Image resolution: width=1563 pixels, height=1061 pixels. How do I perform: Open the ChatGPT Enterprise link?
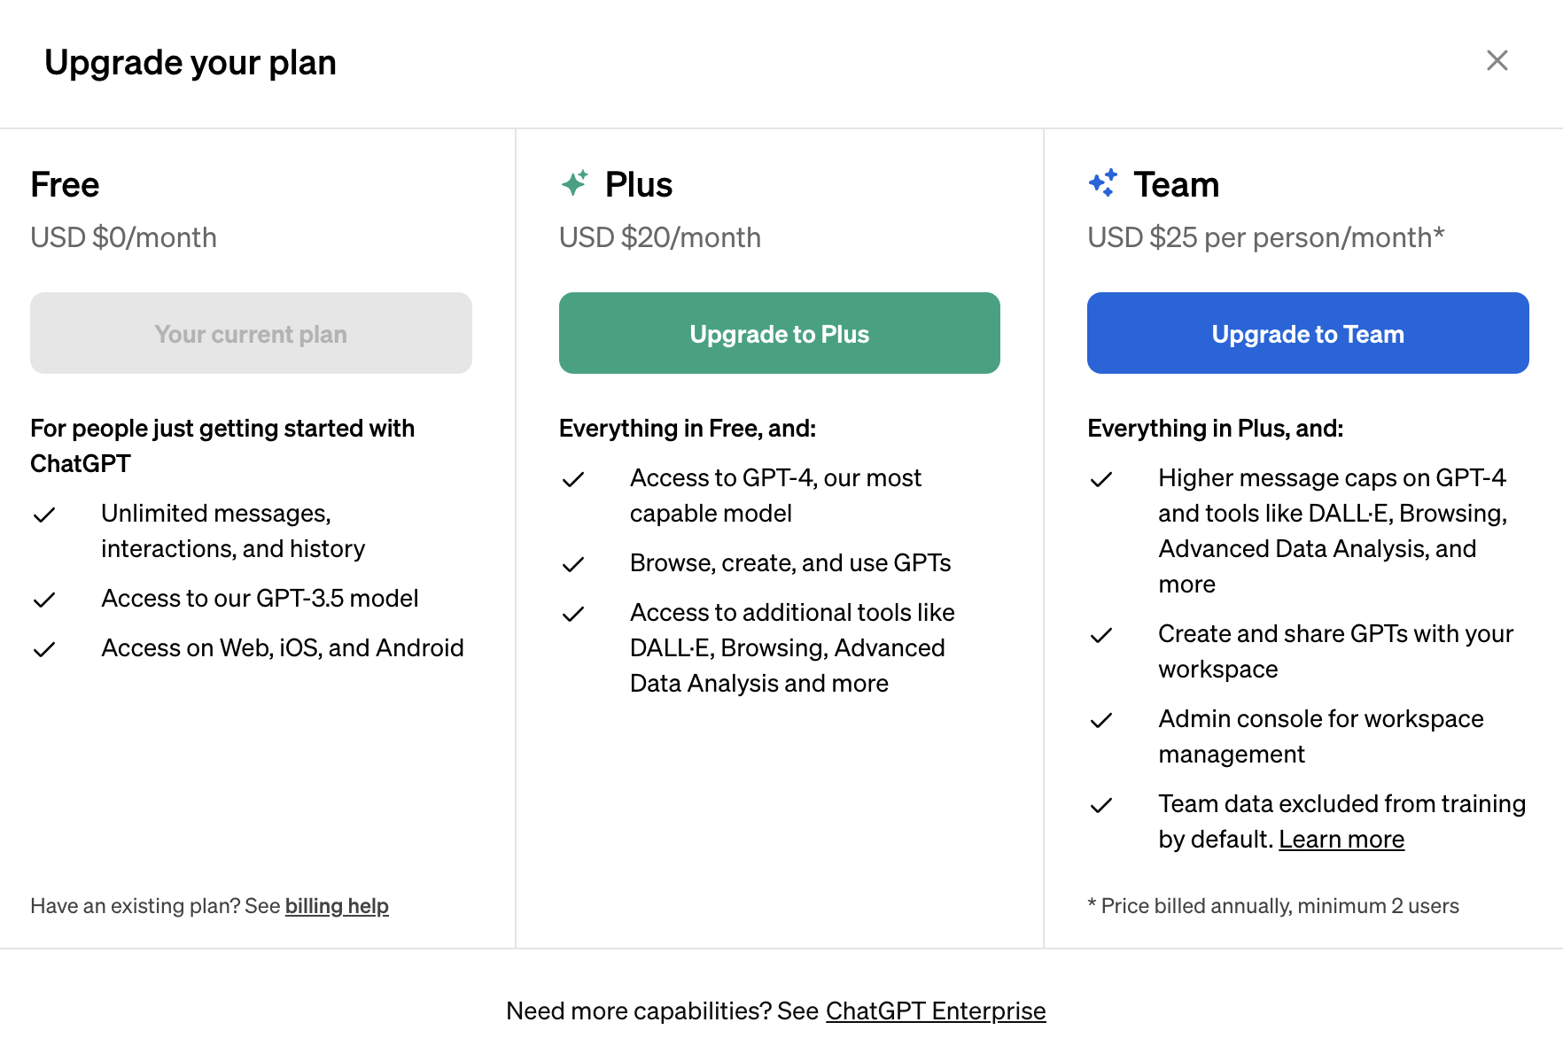935,1011
